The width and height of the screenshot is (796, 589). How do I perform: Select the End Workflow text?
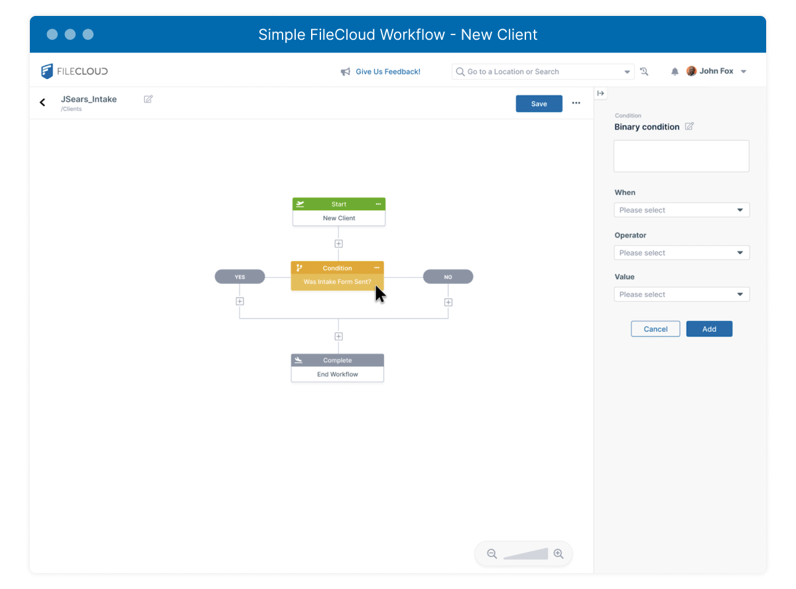(338, 374)
